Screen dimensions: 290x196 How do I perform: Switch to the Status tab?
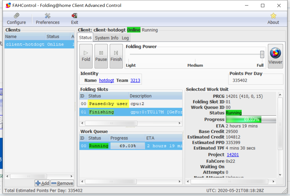pyautogui.click(x=85, y=38)
